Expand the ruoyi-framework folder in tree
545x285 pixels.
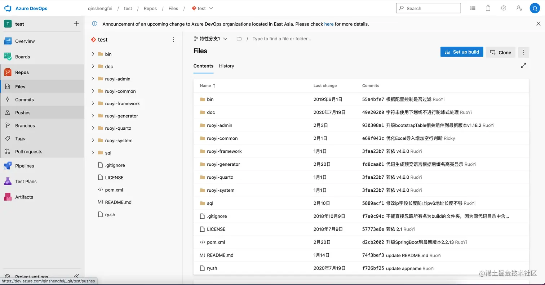click(x=93, y=103)
